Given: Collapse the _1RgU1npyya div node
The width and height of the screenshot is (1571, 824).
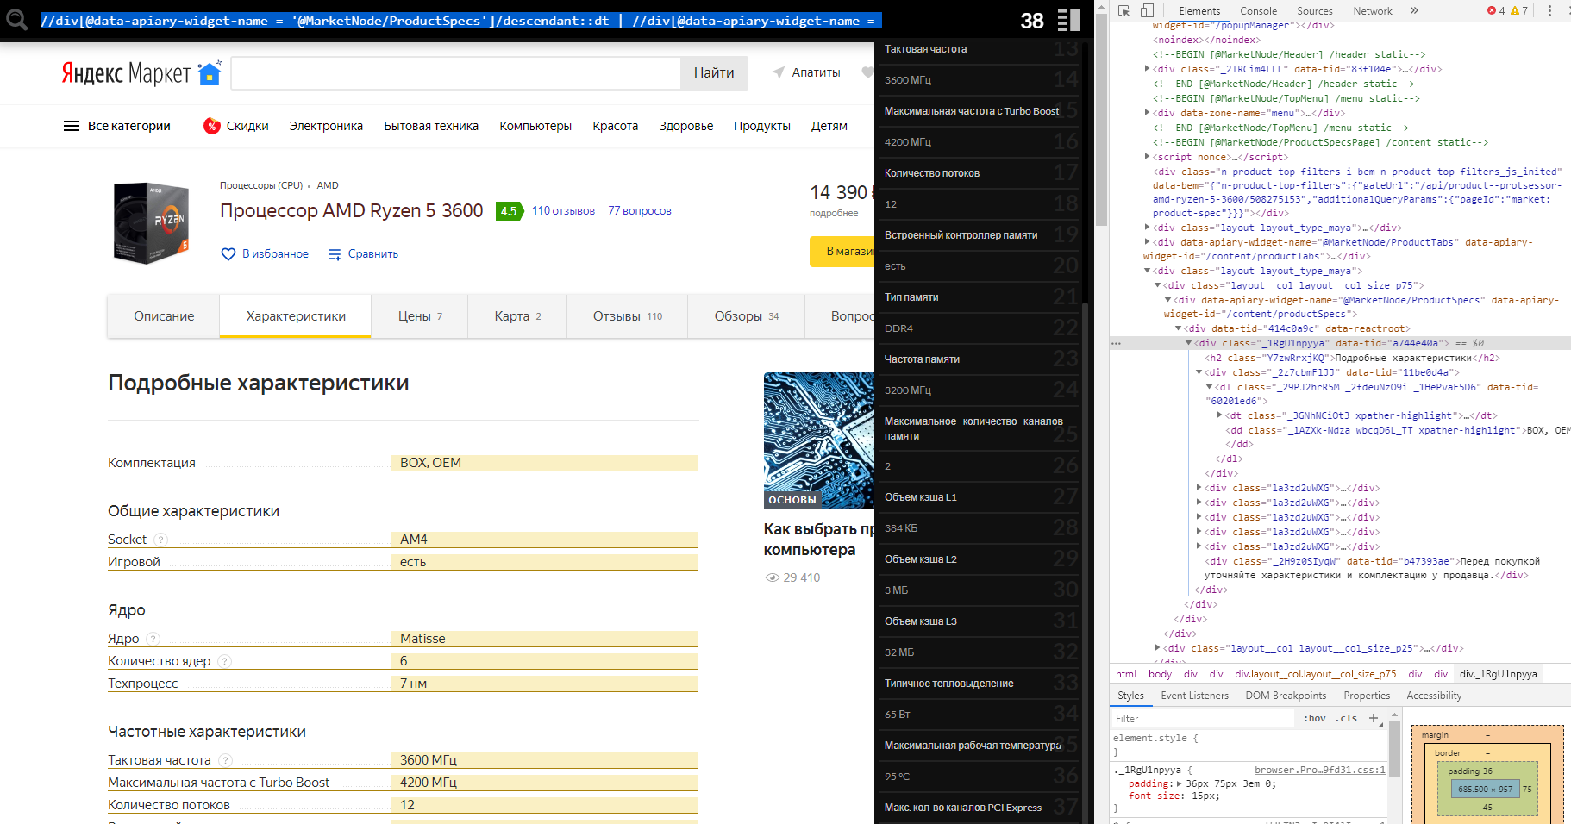Looking at the screenshot, I should pos(1189,343).
